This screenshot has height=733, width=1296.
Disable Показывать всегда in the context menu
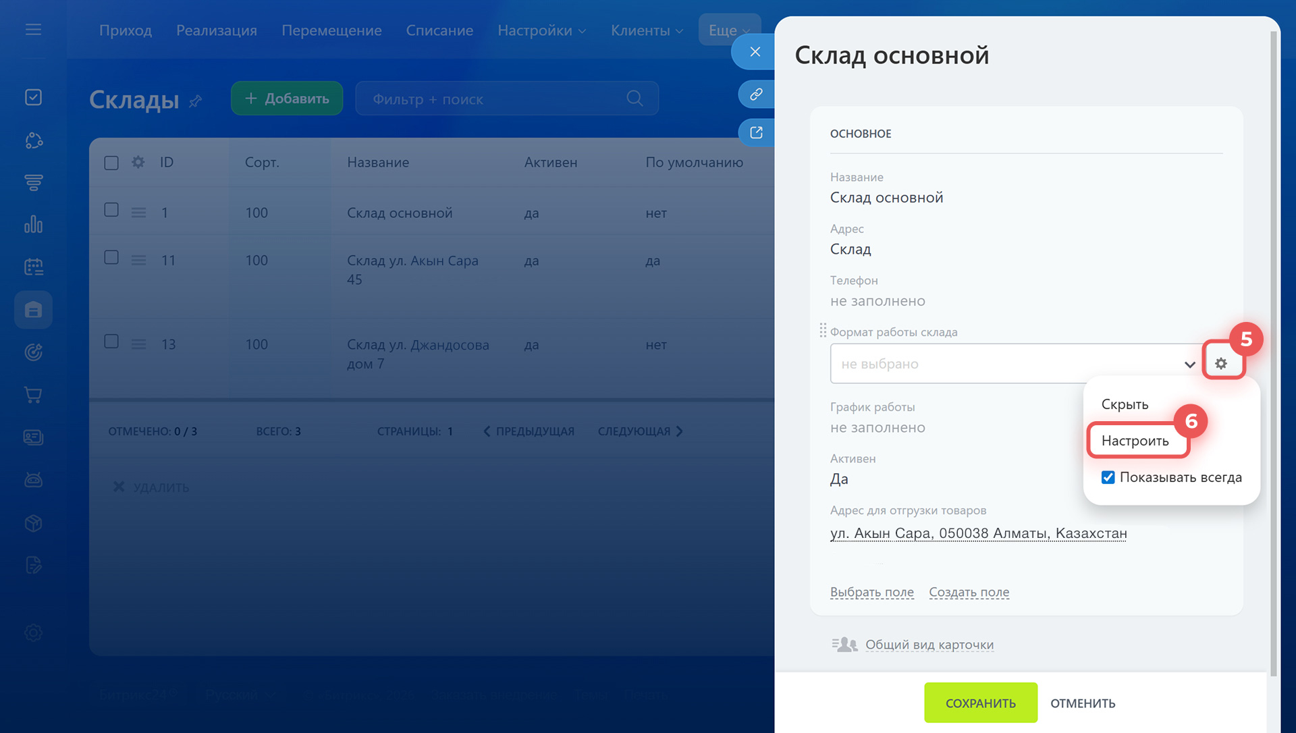pyautogui.click(x=1108, y=477)
